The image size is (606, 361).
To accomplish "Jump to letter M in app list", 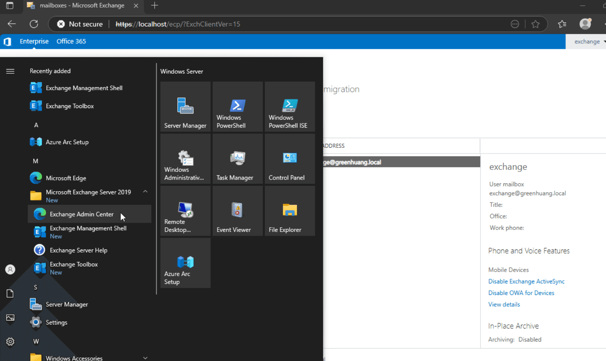I will (x=36, y=161).
